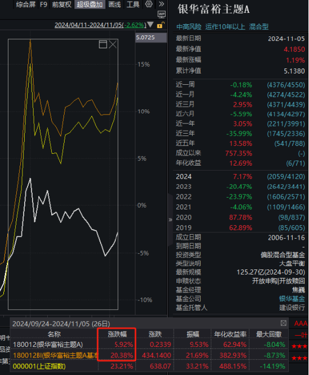
Task: Click the 2020 yearly return 87.78%
Action: point(240,217)
